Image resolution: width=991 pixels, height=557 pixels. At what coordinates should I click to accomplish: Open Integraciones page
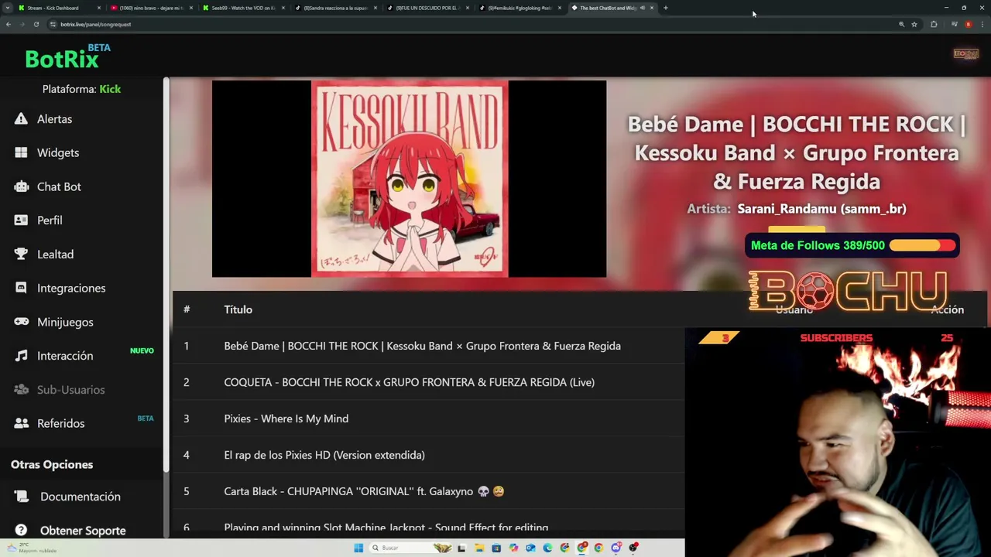coord(71,288)
